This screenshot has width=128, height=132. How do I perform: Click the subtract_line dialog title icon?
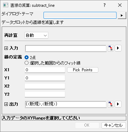point(5,5)
